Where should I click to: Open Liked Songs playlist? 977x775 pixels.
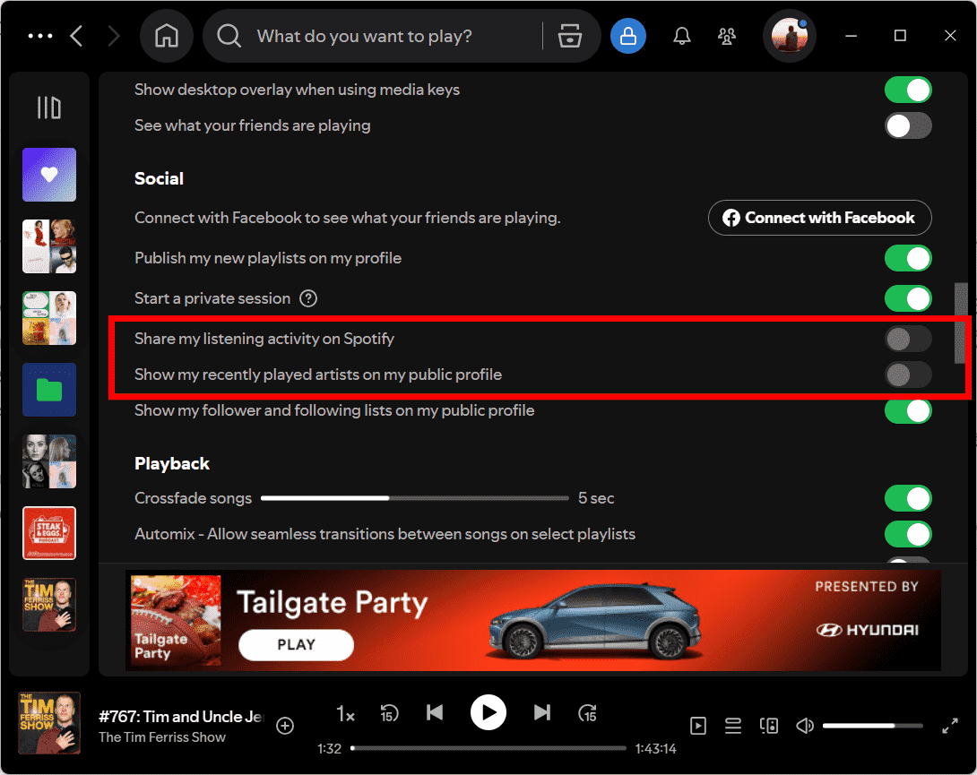pos(49,175)
